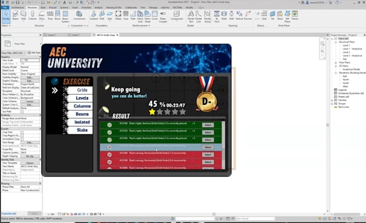Open the Levels exercise
Screen dimensions: 366x223
click(x=80, y=98)
